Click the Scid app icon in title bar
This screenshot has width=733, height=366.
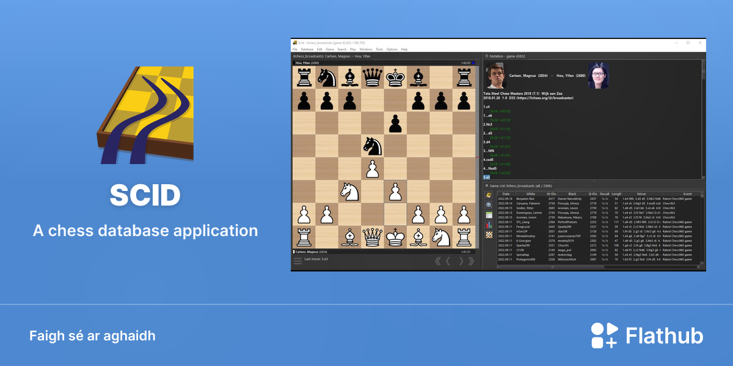pyautogui.click(x=294, y=43)
